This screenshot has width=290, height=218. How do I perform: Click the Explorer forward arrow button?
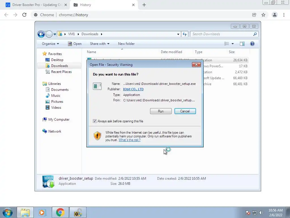tap(49, 34)
